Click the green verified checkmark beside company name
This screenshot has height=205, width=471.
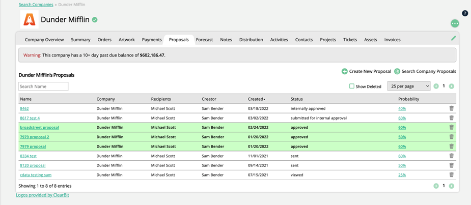(x=95, y=20)
